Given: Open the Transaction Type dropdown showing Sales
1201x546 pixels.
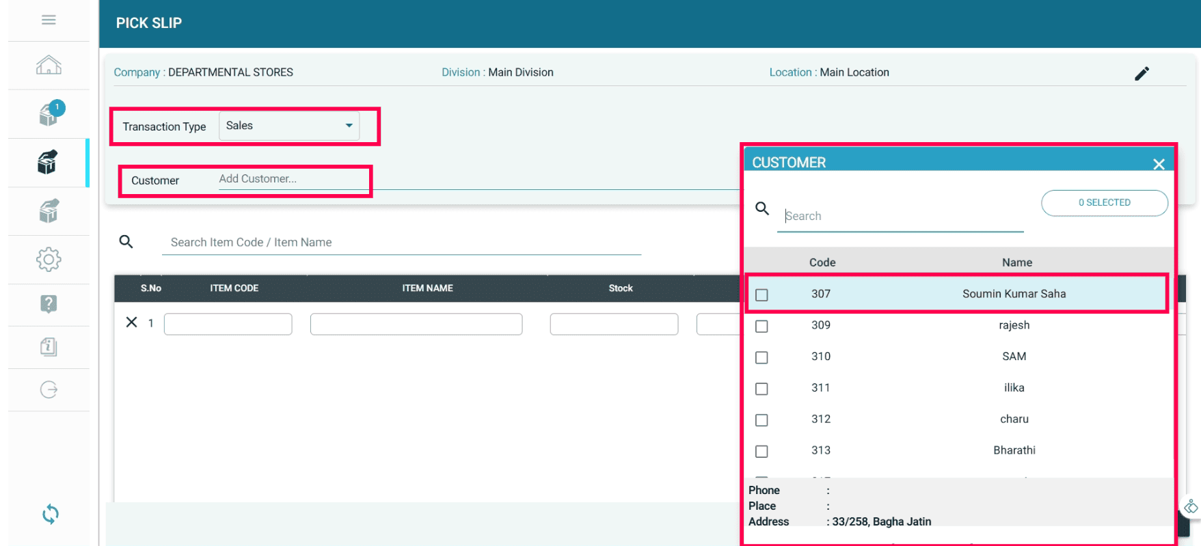Looking at the screenshot, I should (x=289, y=126).
